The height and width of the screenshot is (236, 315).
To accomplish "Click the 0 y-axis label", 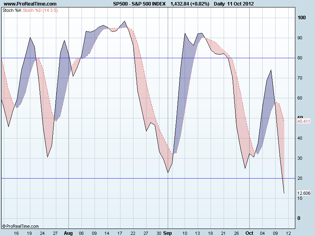I will point(299,218).
